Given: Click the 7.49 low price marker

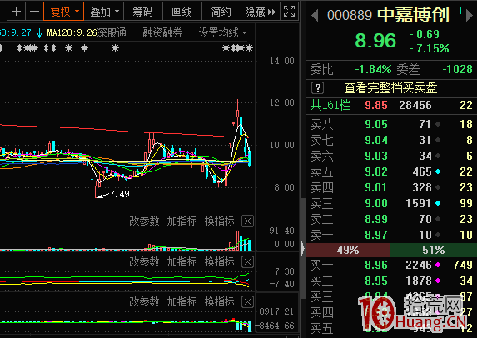Looking at the screenshot, I should (x=120, y=194).
